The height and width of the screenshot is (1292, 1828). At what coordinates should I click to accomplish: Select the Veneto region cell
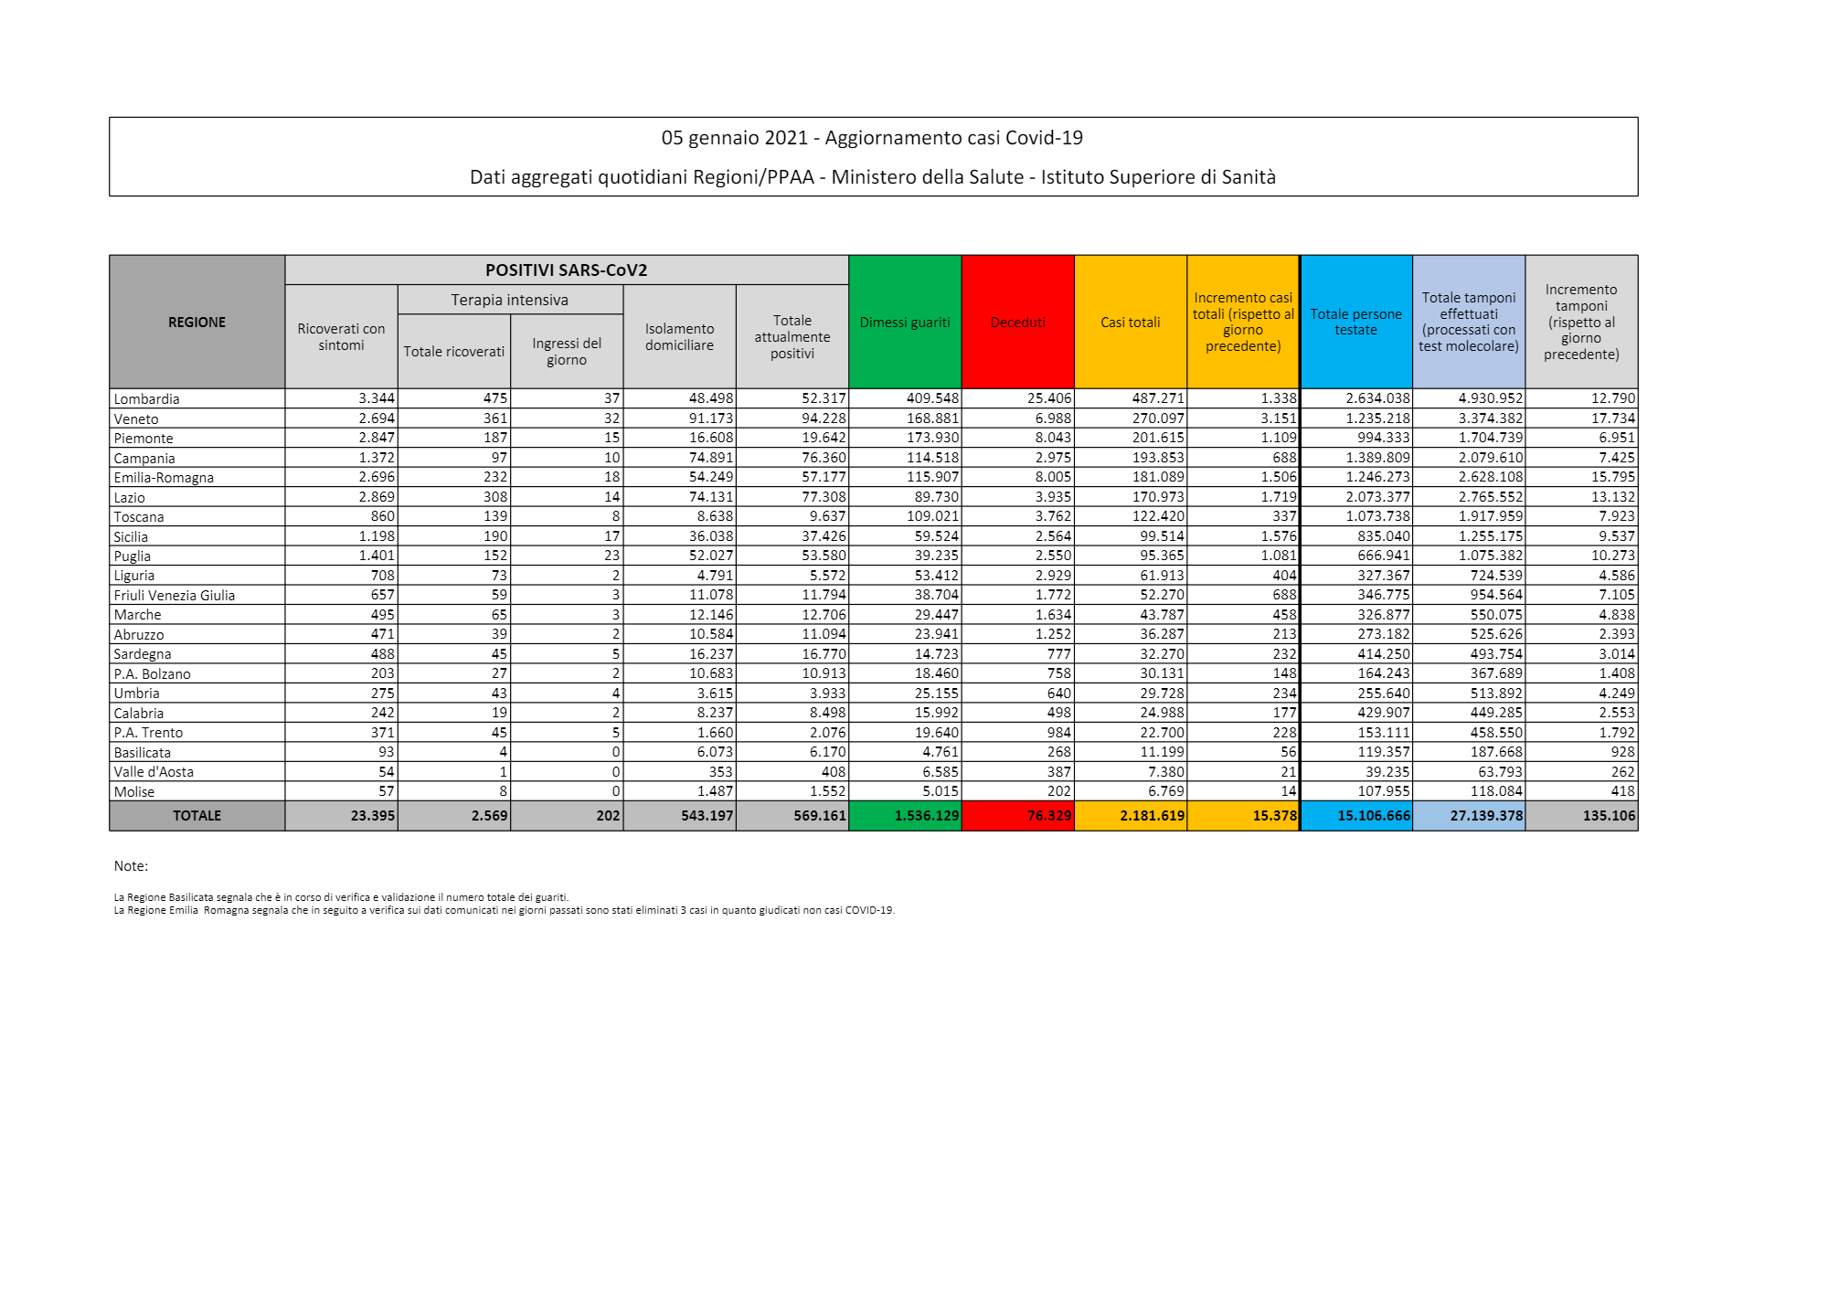pyautogui.click(x=136, y=419)
